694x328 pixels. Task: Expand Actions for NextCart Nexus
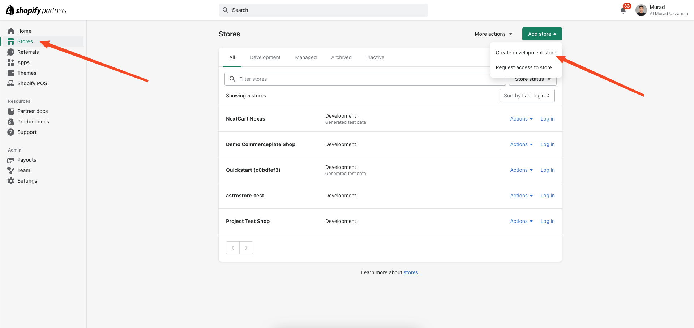coord(522,119)
